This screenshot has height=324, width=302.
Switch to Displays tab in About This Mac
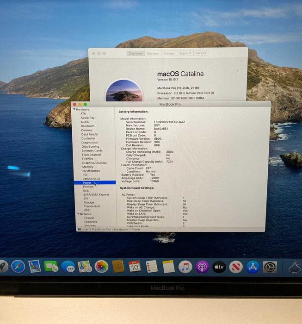[x=153, y=53]
